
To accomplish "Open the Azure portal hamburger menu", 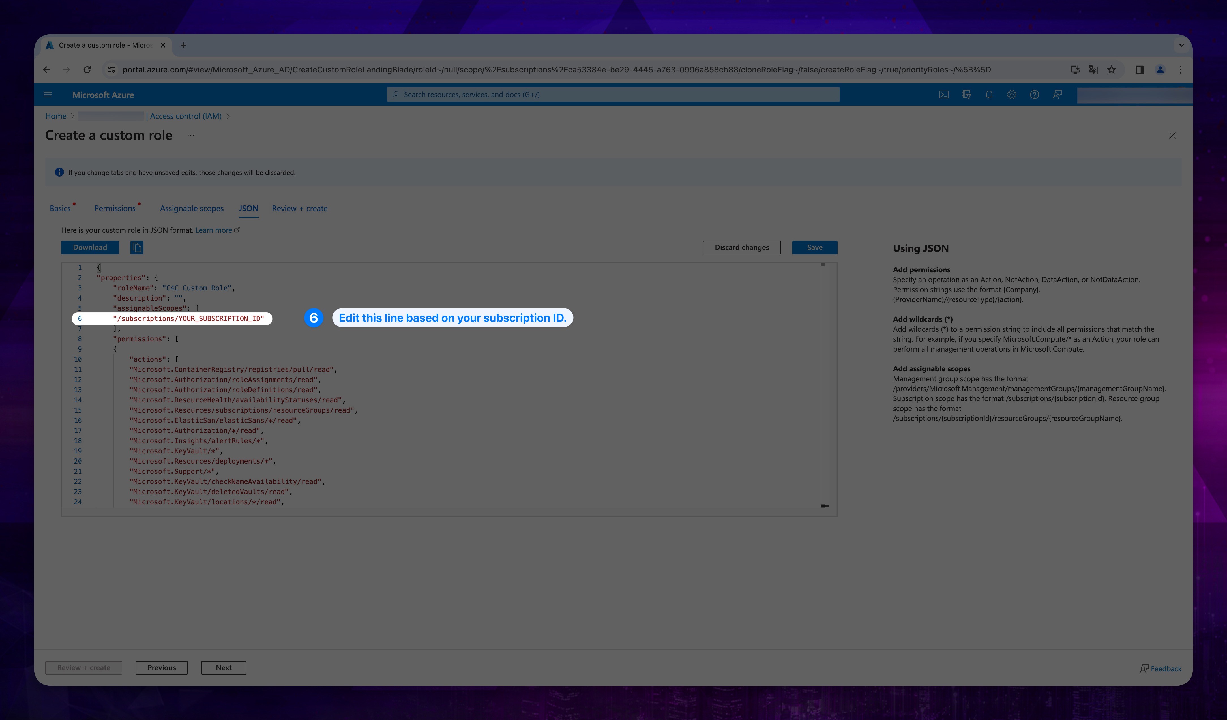I will pos(48,95).
